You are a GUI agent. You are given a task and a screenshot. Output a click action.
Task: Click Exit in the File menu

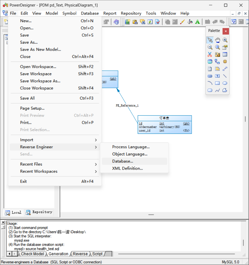55,181
